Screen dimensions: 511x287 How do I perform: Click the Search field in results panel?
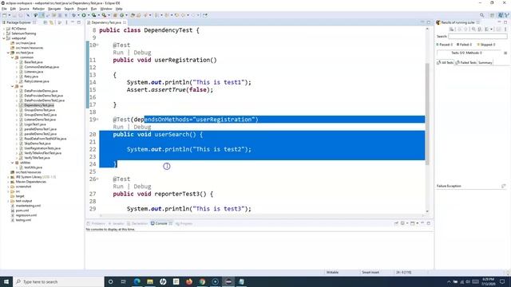coord(477,37)
